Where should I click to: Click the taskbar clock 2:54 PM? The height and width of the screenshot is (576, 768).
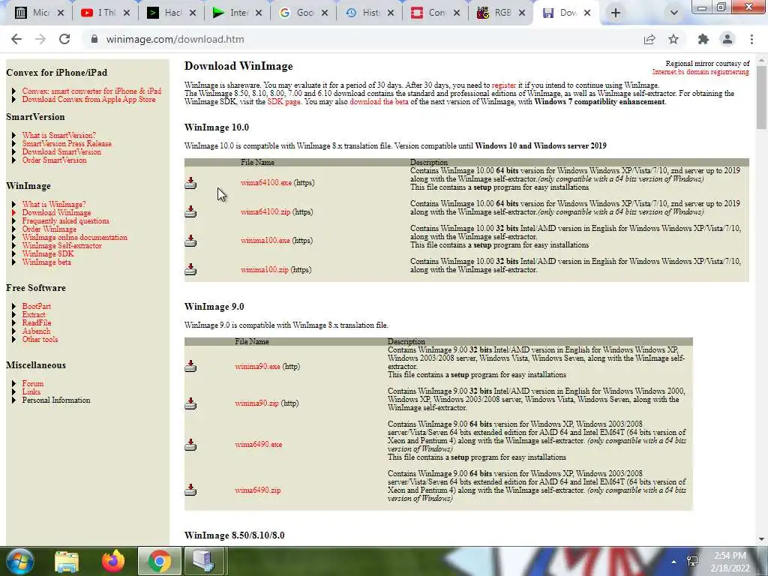[730, 556]
